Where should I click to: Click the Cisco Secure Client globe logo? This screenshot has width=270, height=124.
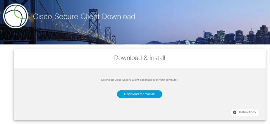pyautogui.click(x=16, y=16)
